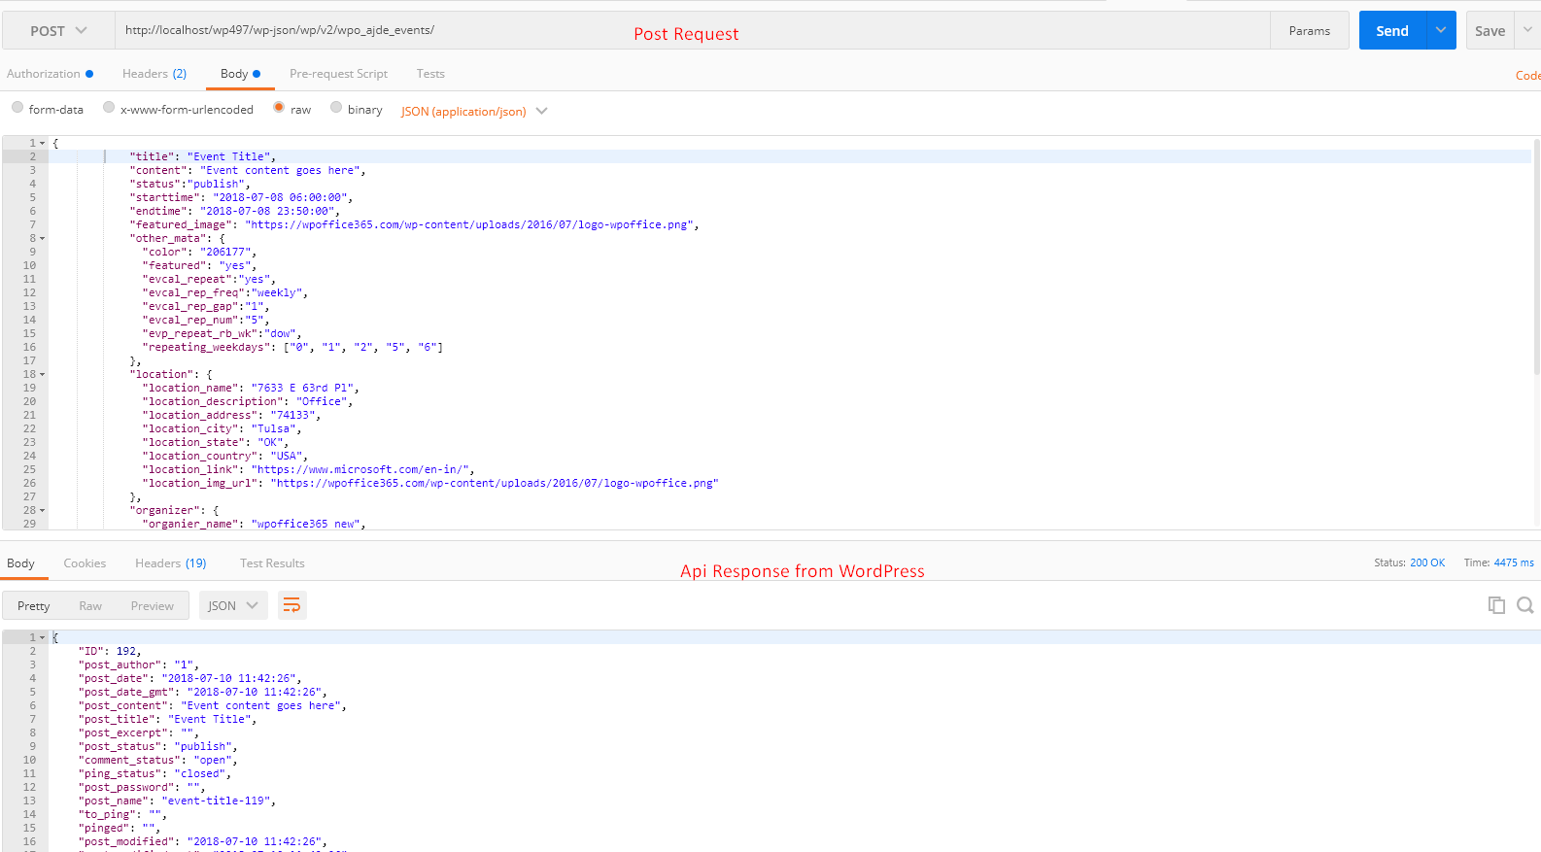
Task: Collapse the location fold arrow on line 18
Action: pos(43,374)
